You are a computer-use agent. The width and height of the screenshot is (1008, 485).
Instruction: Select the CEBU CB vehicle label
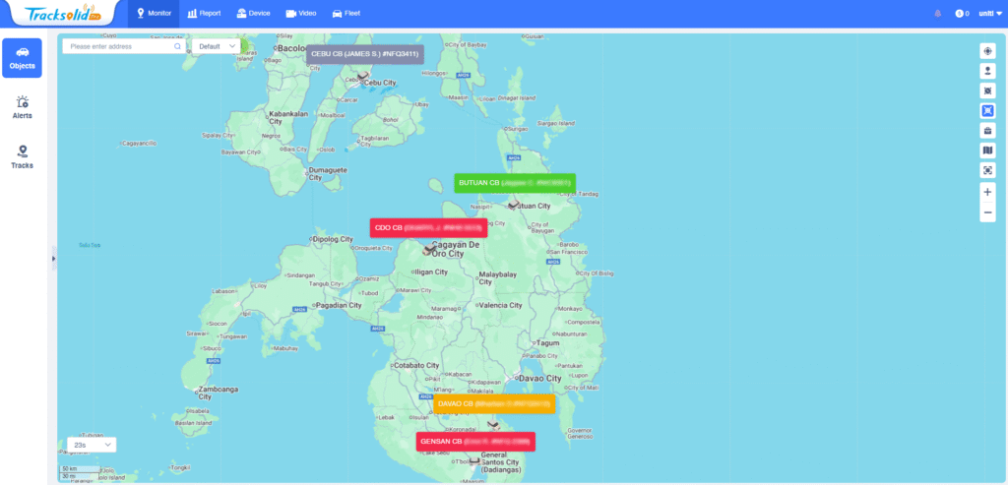tap(364, 54)
